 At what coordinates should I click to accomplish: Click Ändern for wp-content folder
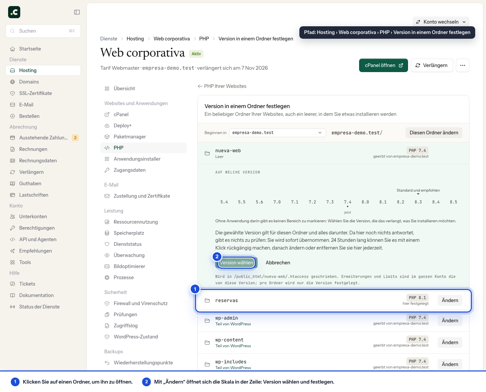pyautogui.click(x=450, y=342)
